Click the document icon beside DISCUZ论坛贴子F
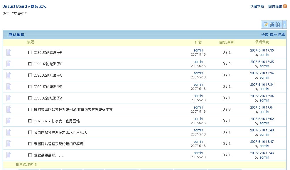290x170 pixels. tap(9, 52)
